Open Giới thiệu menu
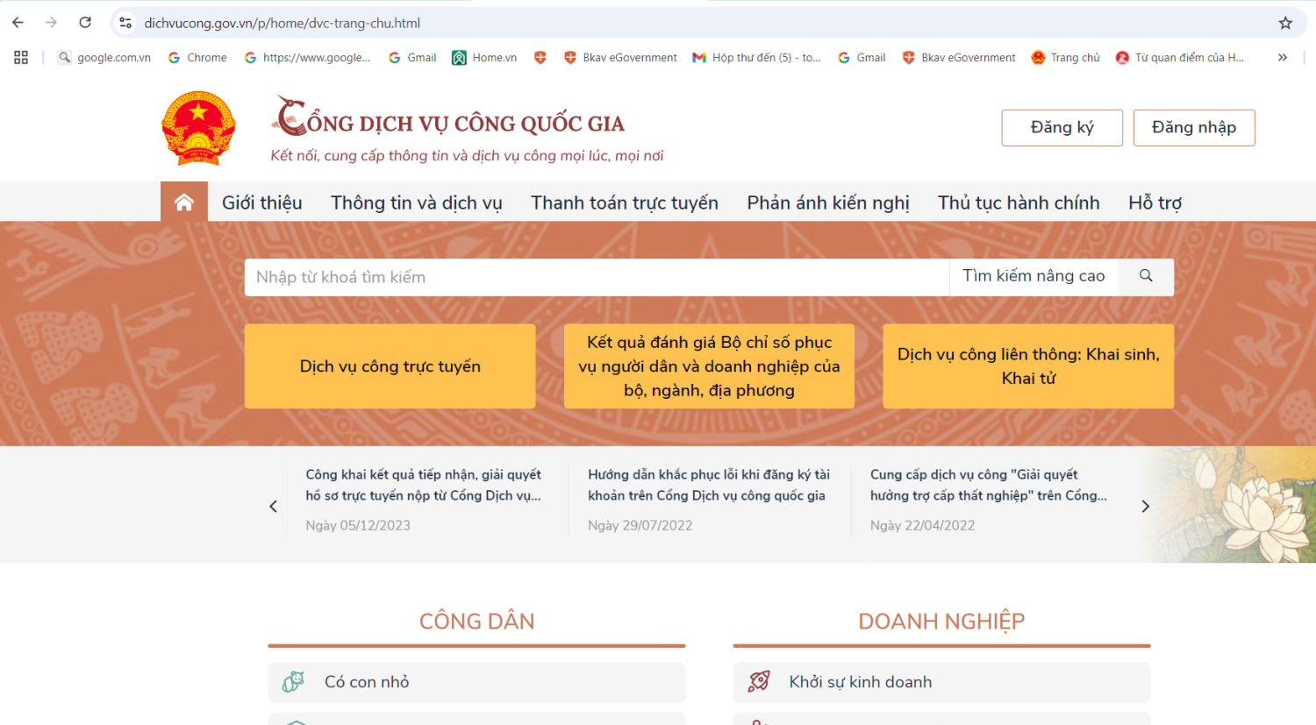 click(261, 203)
